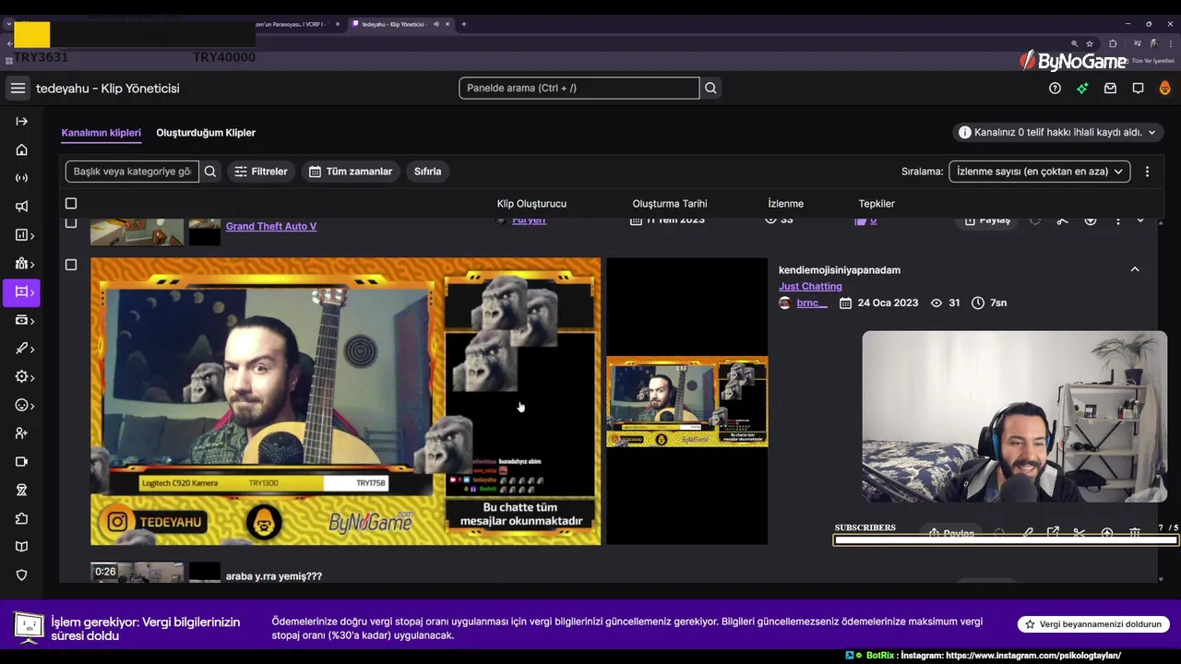Open a new browser tab with plus

[463, 24]
